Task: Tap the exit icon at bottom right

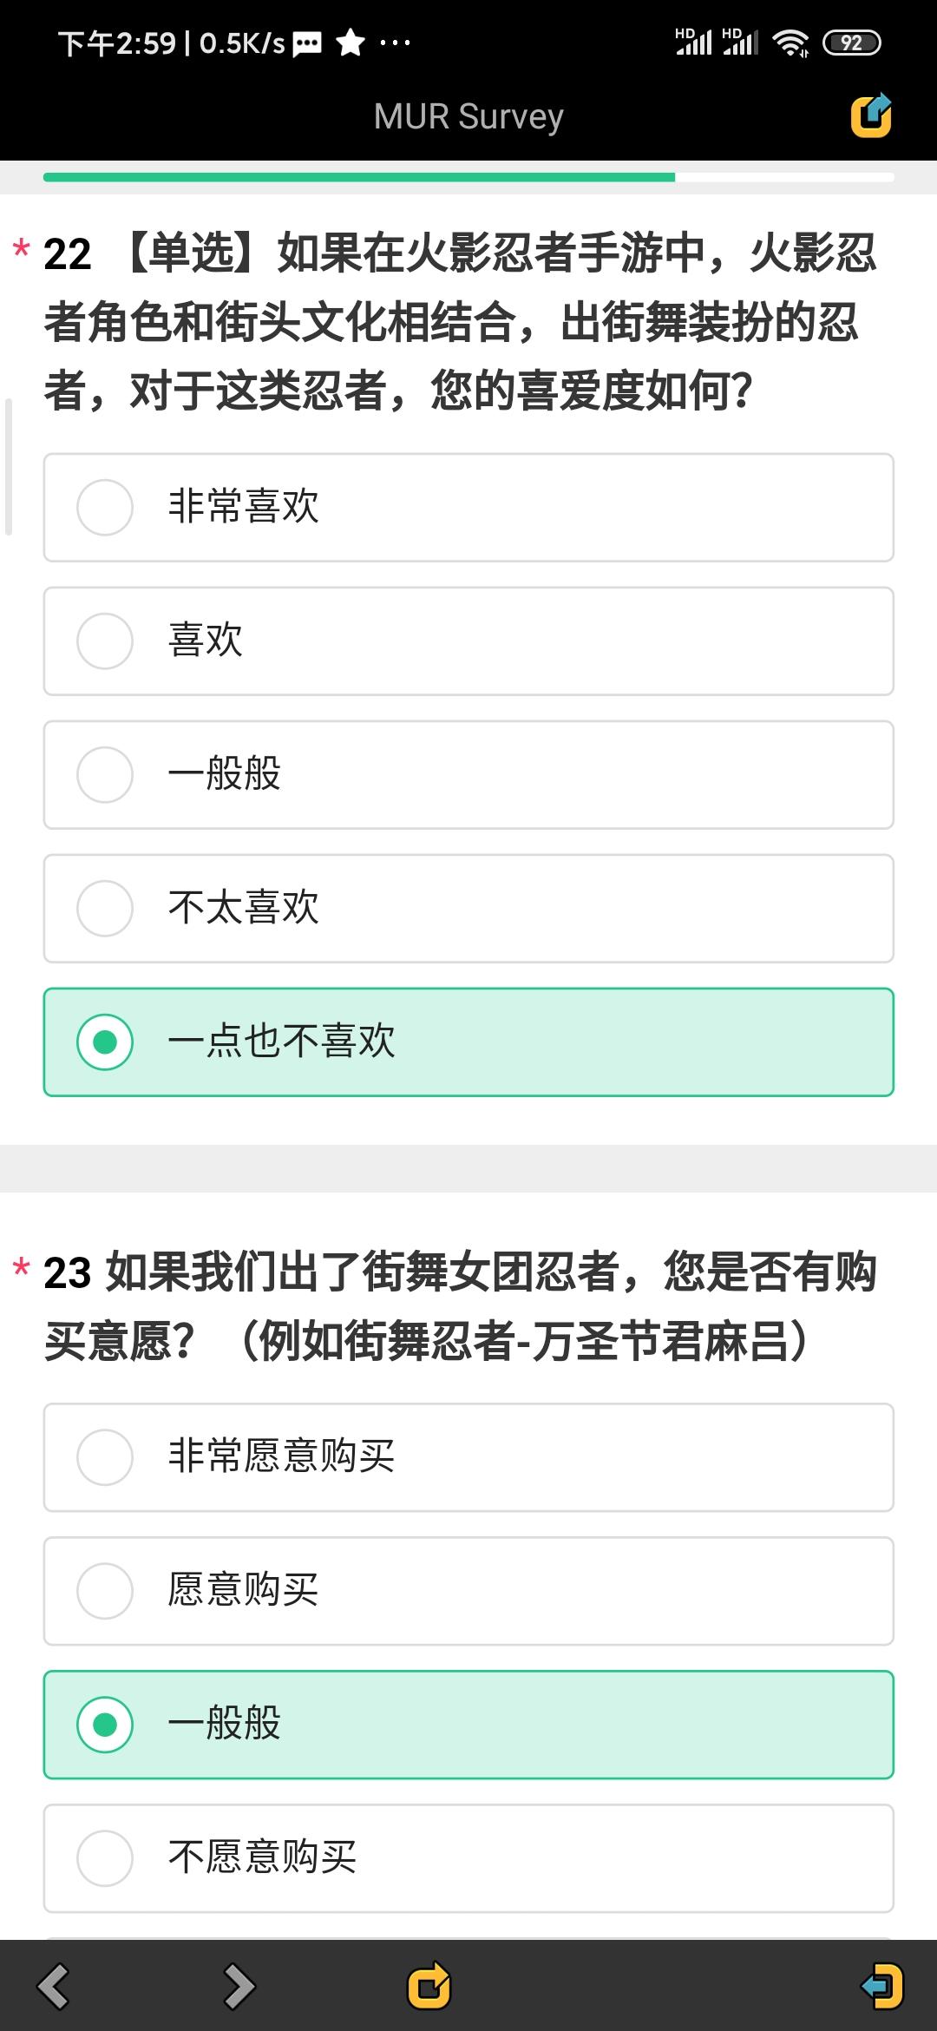Action: (x=881, y=1987)
